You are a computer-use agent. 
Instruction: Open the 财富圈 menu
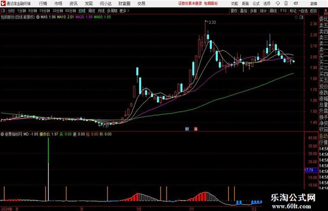124,3
